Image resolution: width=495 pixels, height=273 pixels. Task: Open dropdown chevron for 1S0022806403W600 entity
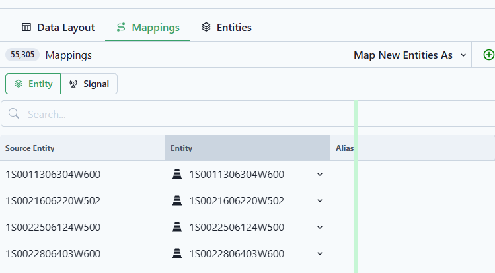320,253
